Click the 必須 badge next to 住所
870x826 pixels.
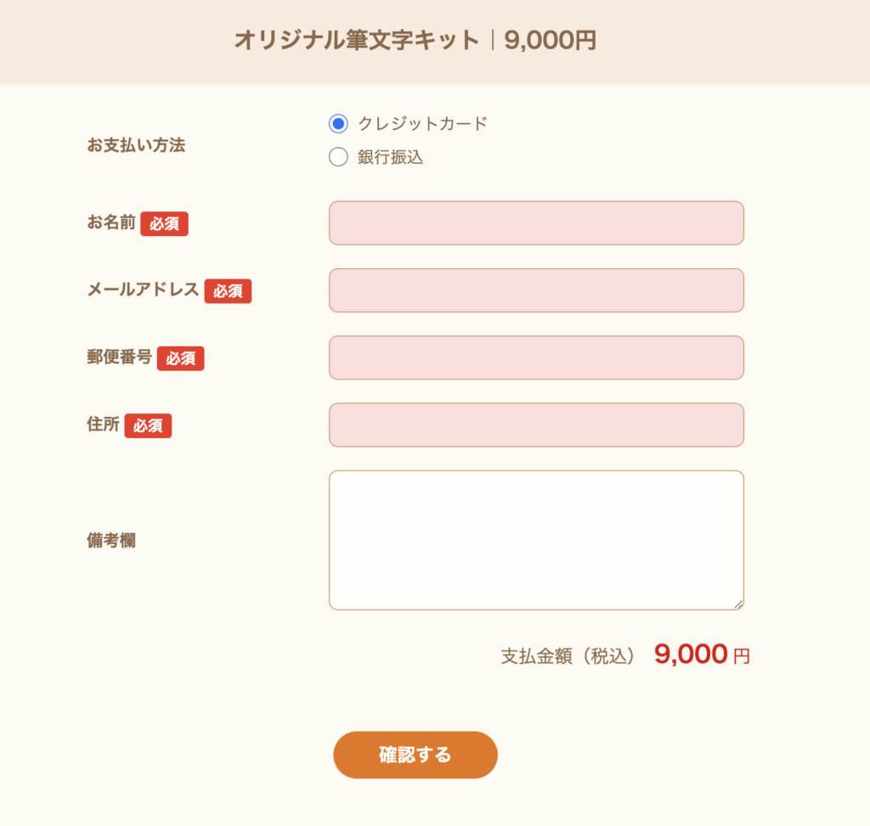tap(148, 425)
